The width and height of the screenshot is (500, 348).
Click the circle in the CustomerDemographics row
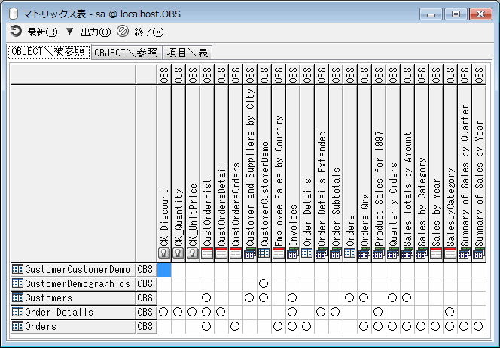[x=264, y=283]
